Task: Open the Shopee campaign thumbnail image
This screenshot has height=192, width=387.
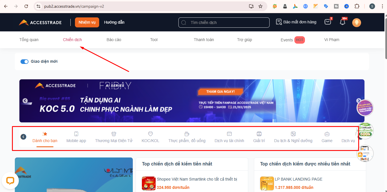Action: click(149, 183)
